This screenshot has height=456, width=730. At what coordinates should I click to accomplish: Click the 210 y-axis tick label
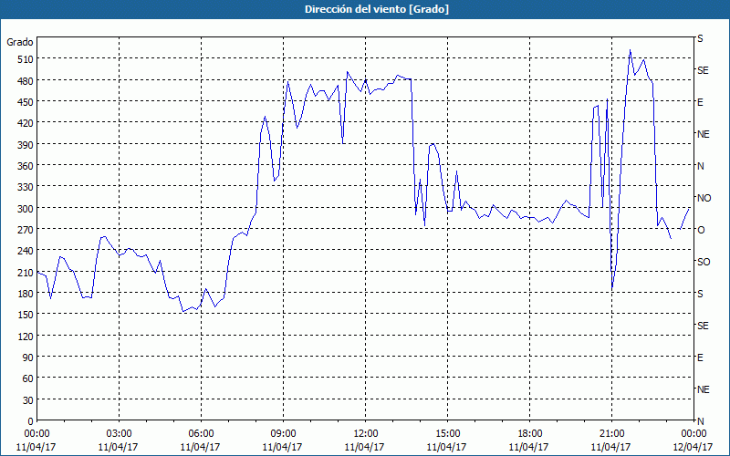(26, 272)
